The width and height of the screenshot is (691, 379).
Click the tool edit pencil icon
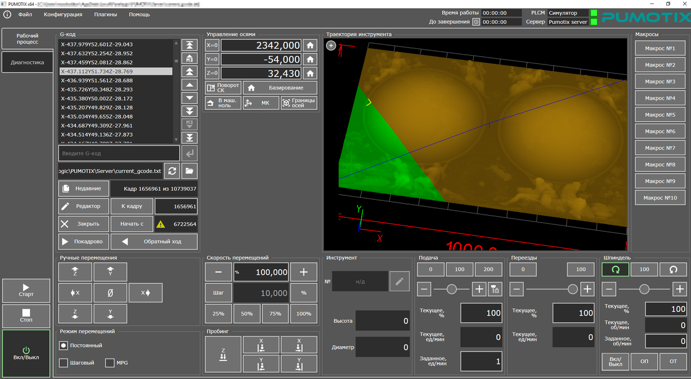coord(400,281)
